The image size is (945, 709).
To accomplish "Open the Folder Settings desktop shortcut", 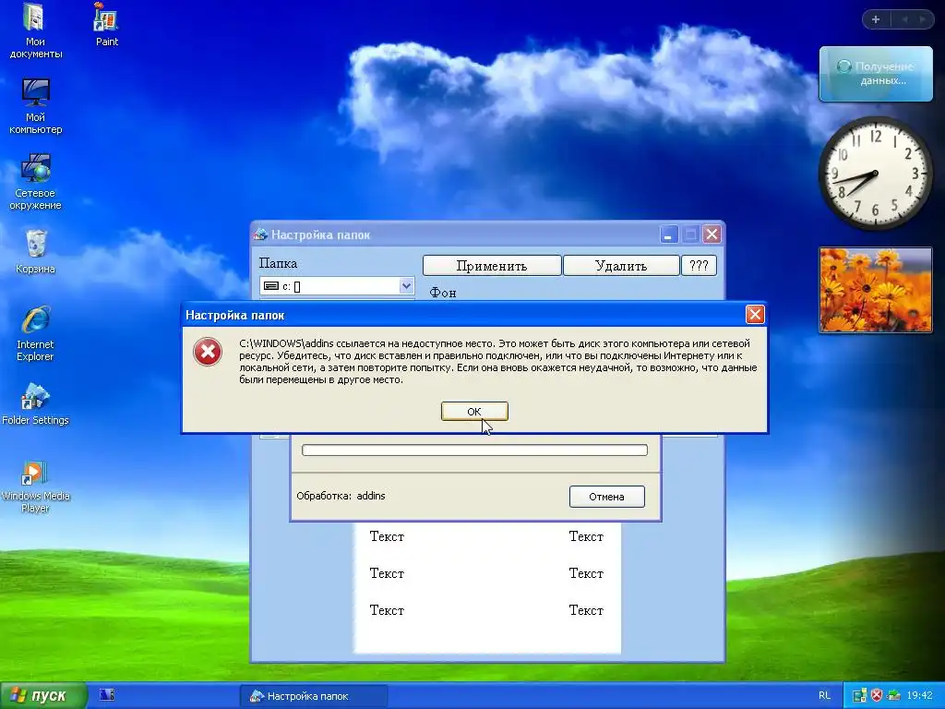I will pyautogui.click(x=35, y=403).
